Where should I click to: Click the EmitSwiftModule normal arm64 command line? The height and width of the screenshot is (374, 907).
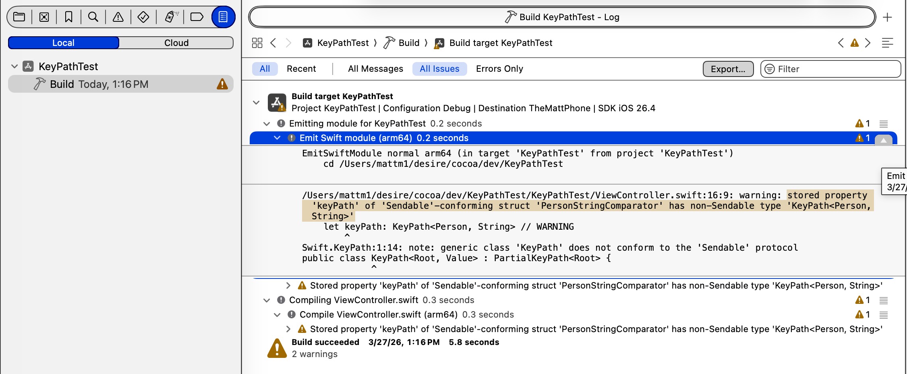[518, 153]
